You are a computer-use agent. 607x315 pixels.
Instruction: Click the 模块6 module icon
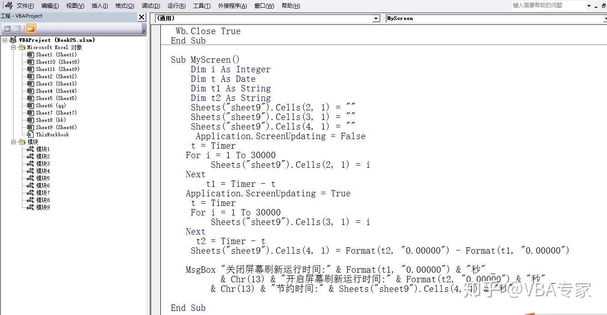(30, 185)
